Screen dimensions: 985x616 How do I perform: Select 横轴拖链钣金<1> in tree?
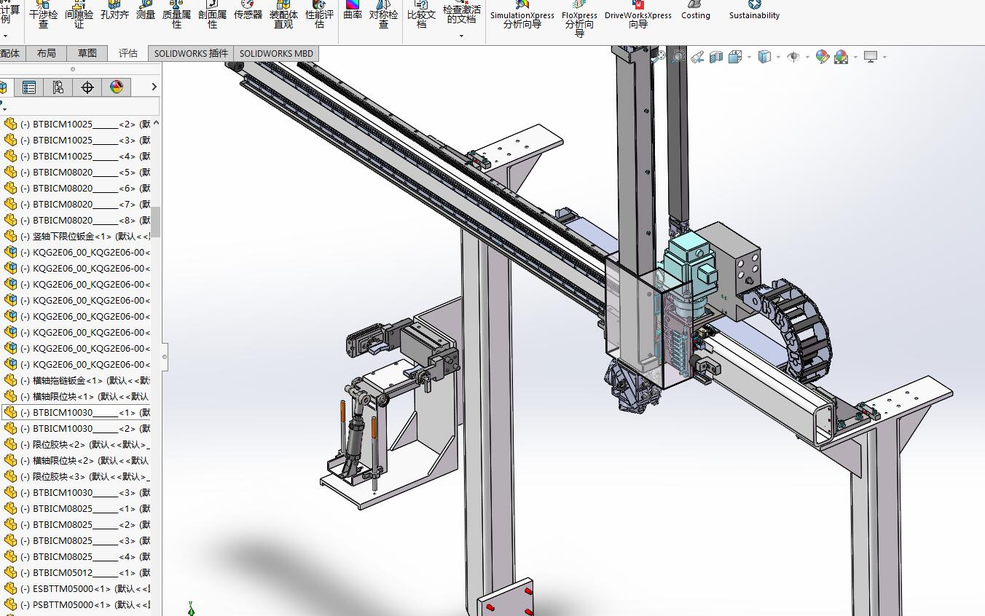(78, 380)
